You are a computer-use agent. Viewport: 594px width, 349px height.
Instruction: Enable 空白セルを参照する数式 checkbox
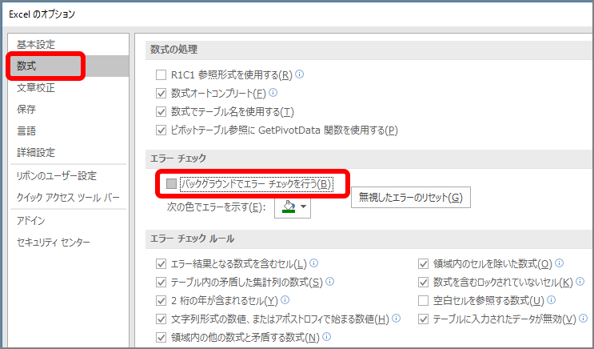[x=423, y=301]
